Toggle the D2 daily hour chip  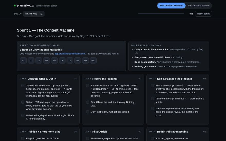point(31,61)
